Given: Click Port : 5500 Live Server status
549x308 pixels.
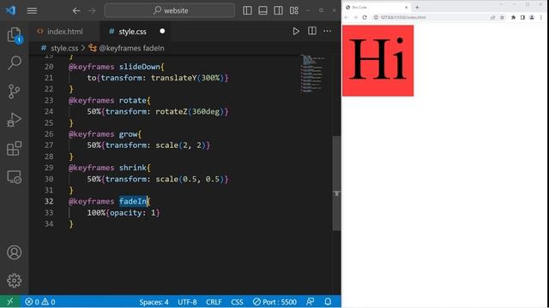Looking at the screenshot, I should point(274,302).
